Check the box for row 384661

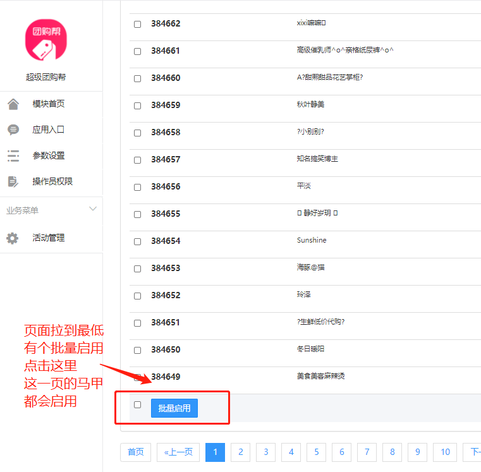pos(137,51)
